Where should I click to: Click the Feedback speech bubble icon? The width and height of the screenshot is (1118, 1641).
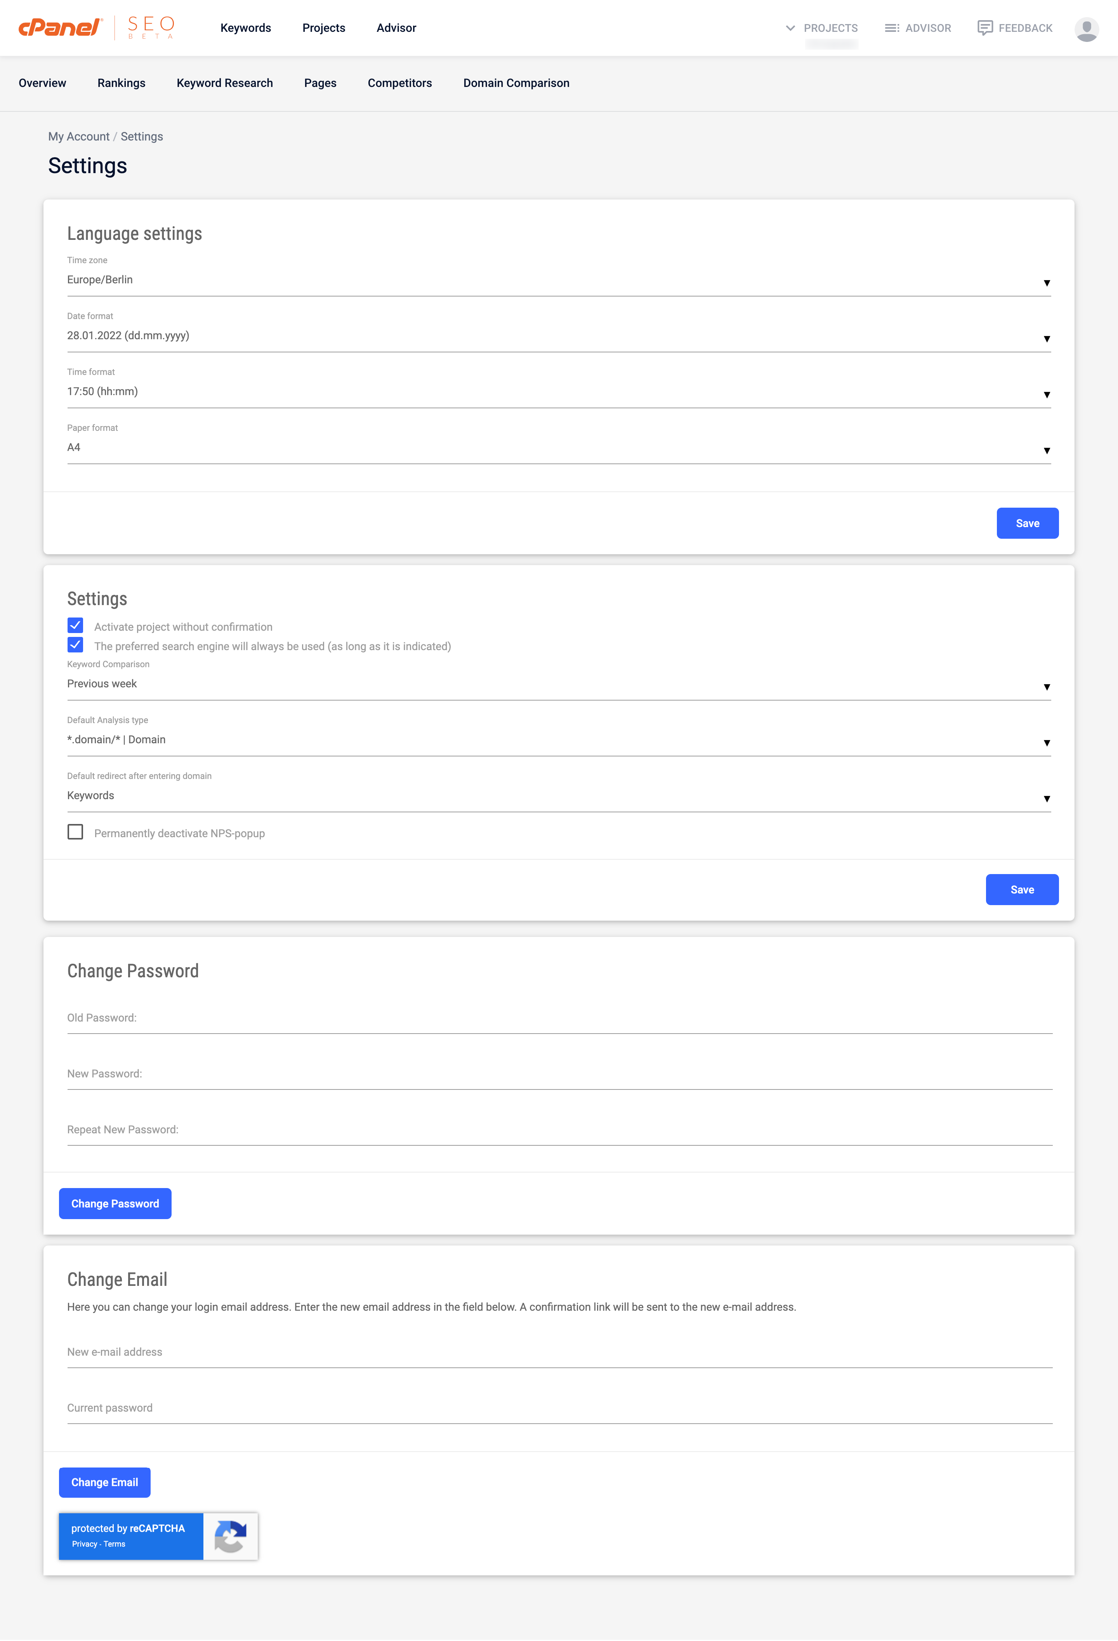point(984,28)
